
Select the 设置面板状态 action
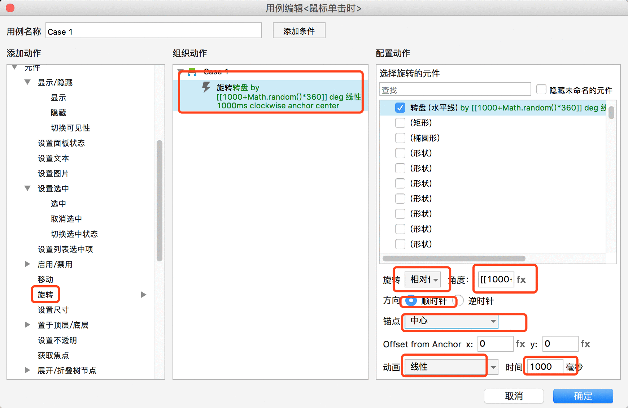coord(61,143)
